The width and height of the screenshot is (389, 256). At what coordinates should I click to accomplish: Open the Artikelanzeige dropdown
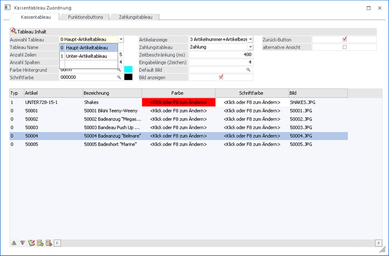250,39
